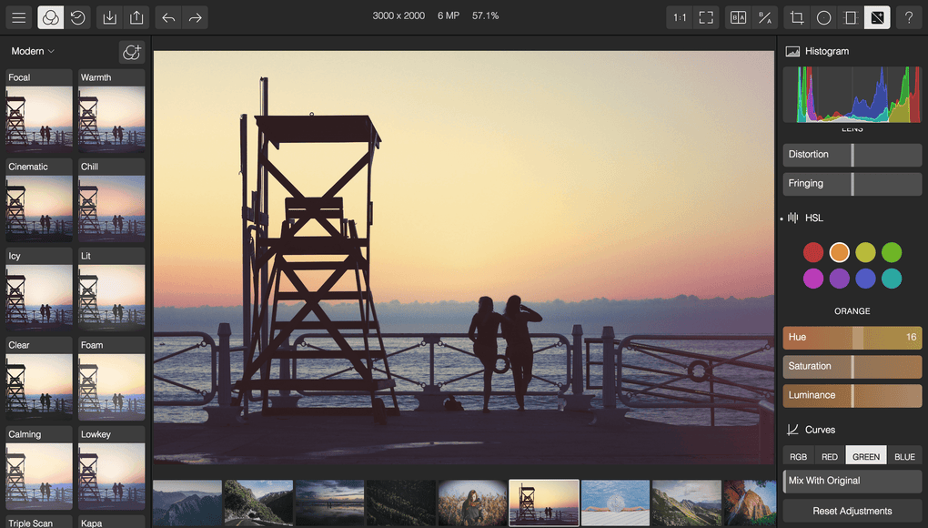Open the dusk beach filmstrip thumbnail

click(x=329, y=503)
